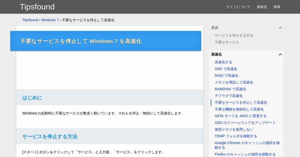
Task: Jump to 不要なサービス in table of contents
Action: [x=227, y=42]
